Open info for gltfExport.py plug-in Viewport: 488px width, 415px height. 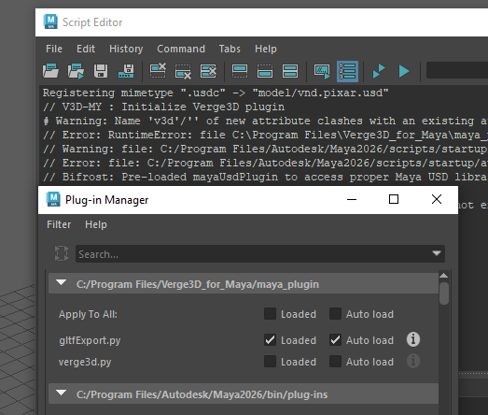coord(413,339)
